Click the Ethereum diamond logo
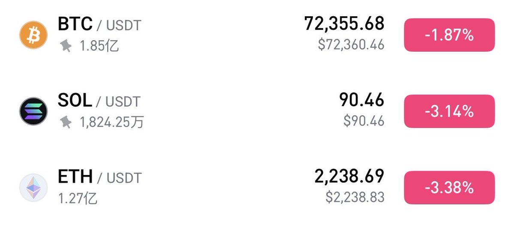Screen dimensions: 514x231 33,187
